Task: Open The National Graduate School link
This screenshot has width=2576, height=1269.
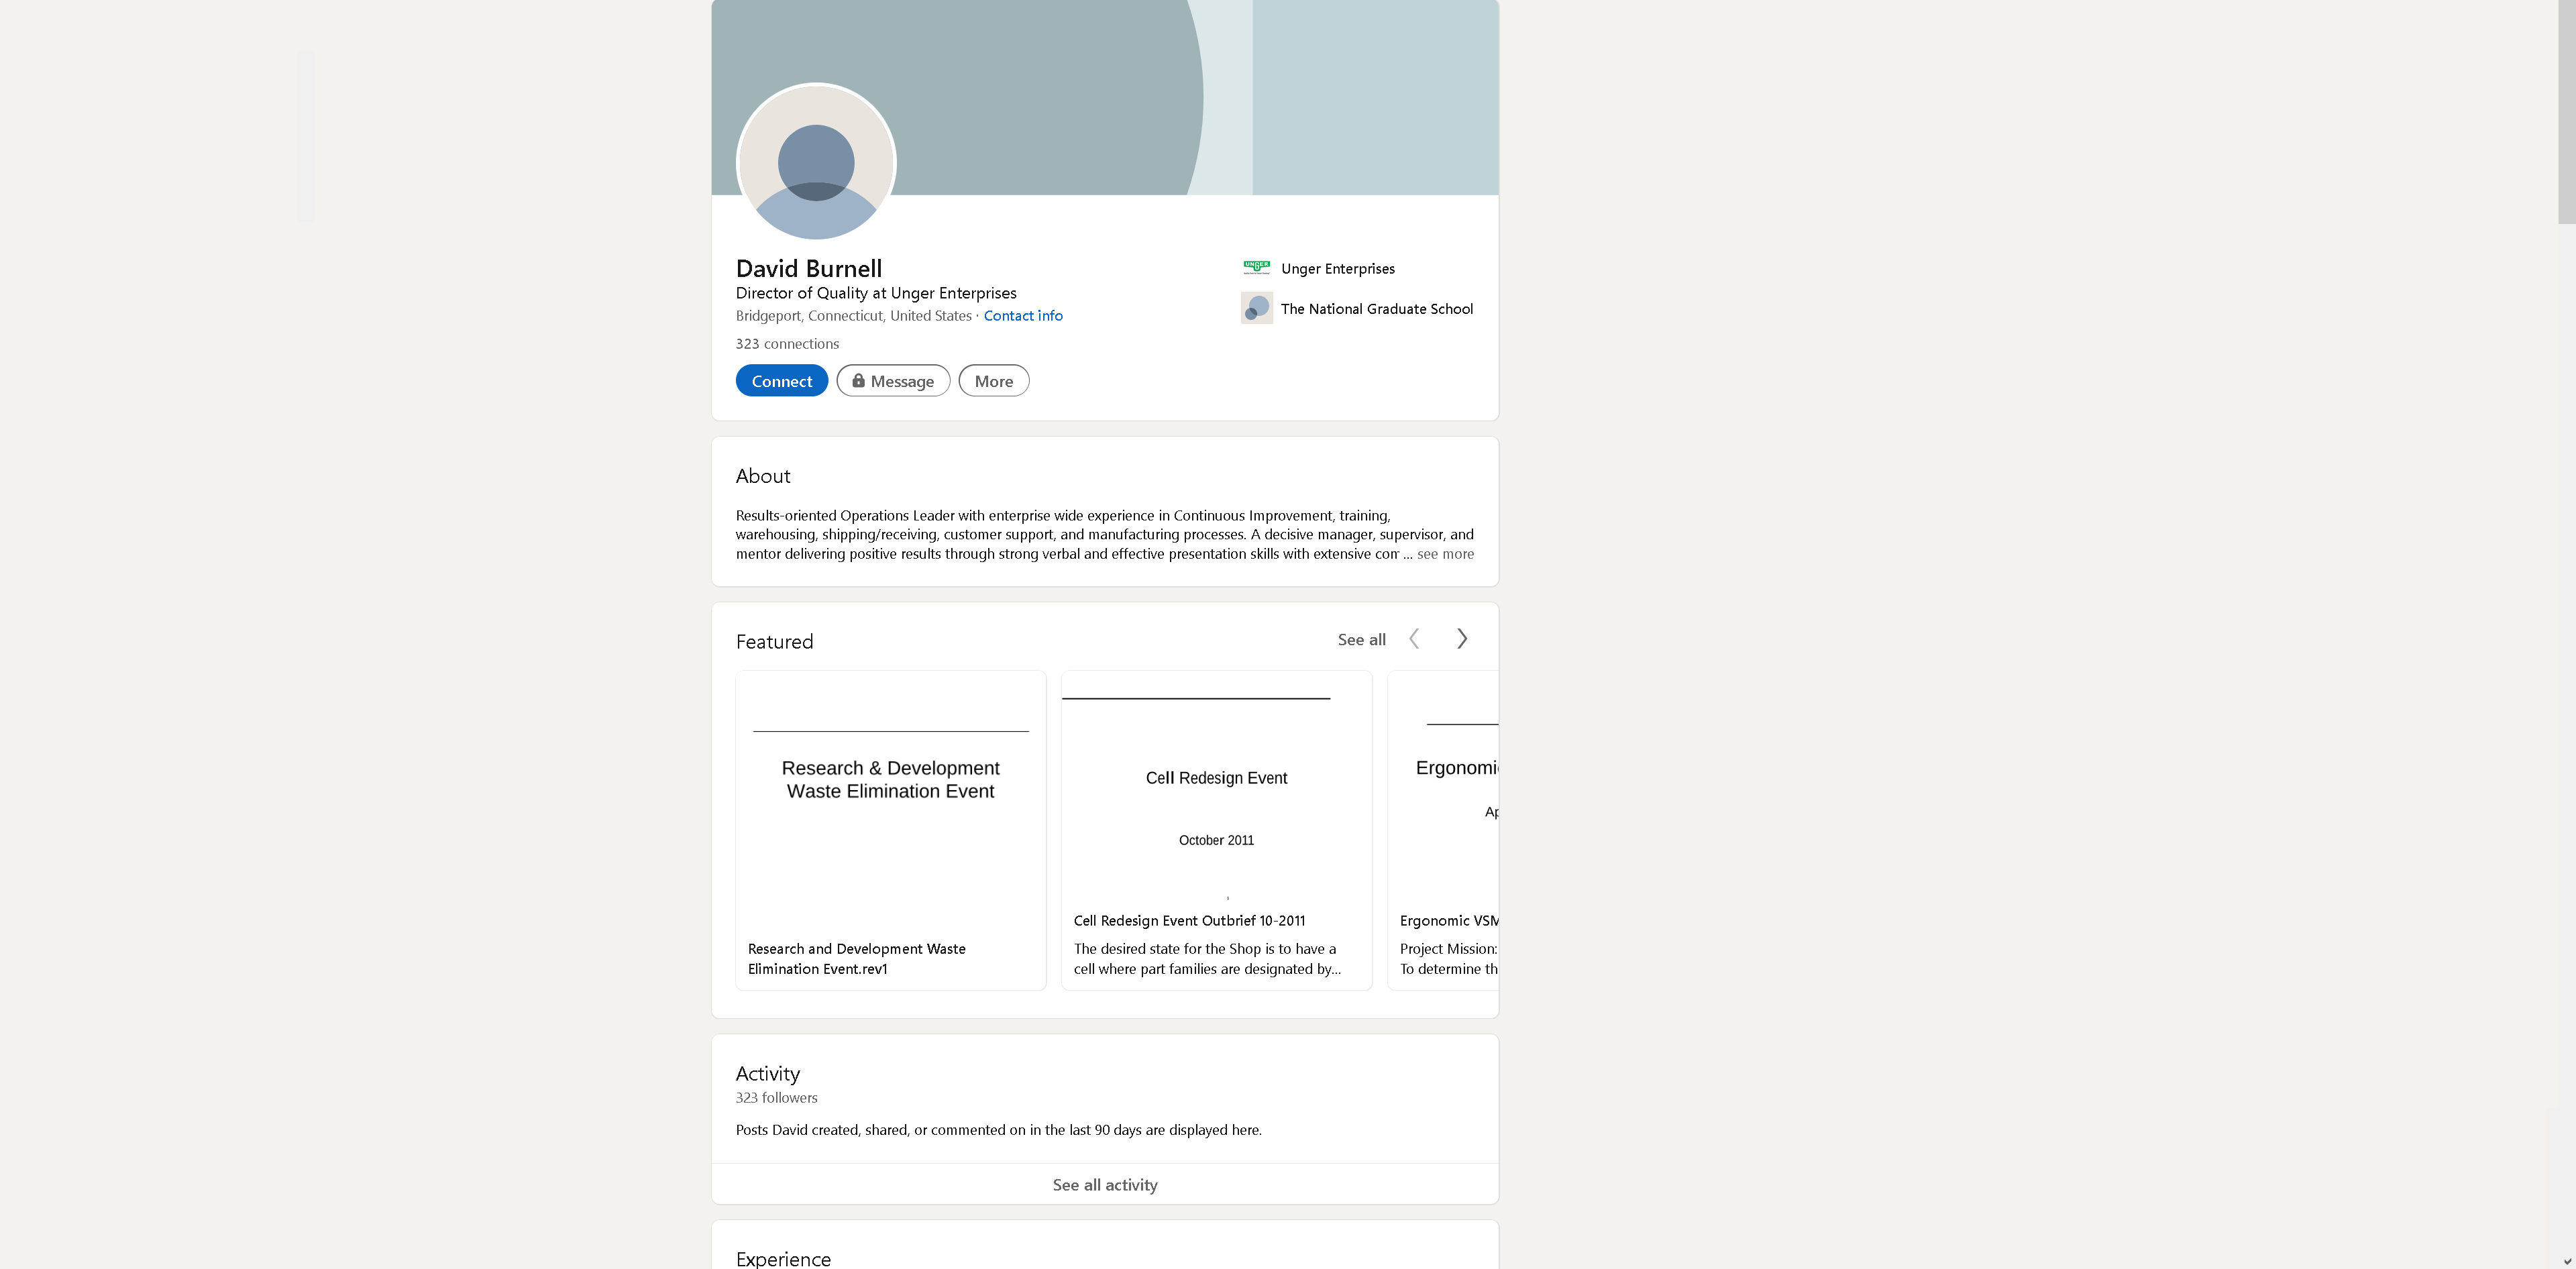Action: 1376,309
